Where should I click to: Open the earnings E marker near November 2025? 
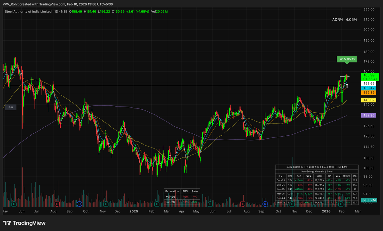pyautogui.click(x=292, y=204)
